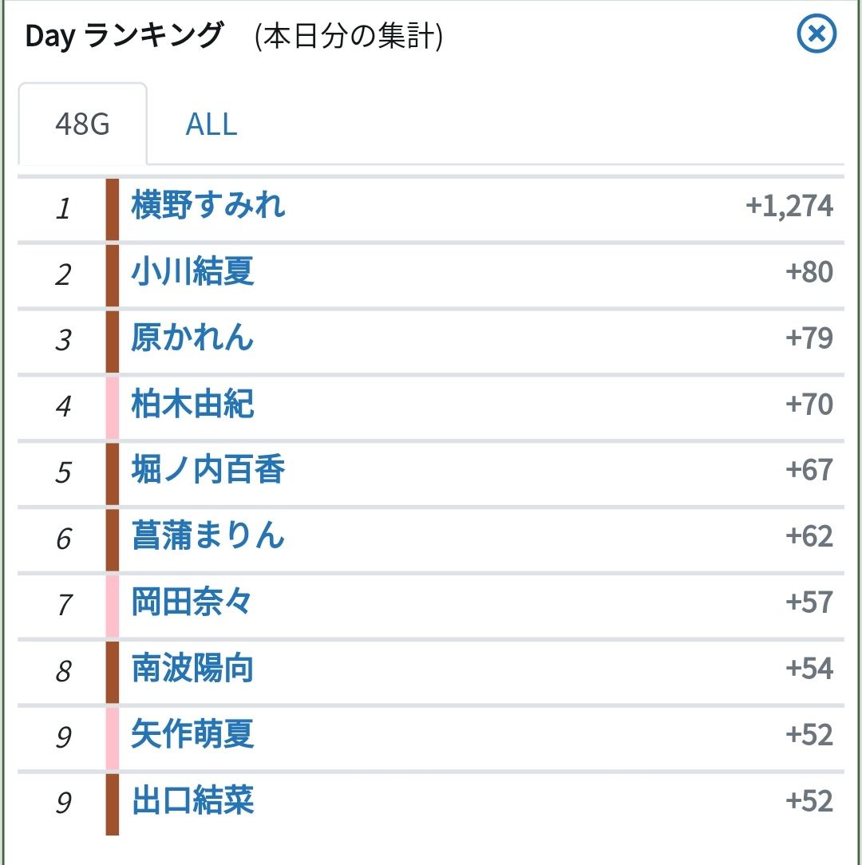Image resolution: width=862 pixels, height=865 pixels.
Task: Open 横野すみれ profile link
Action: (208, 206)
